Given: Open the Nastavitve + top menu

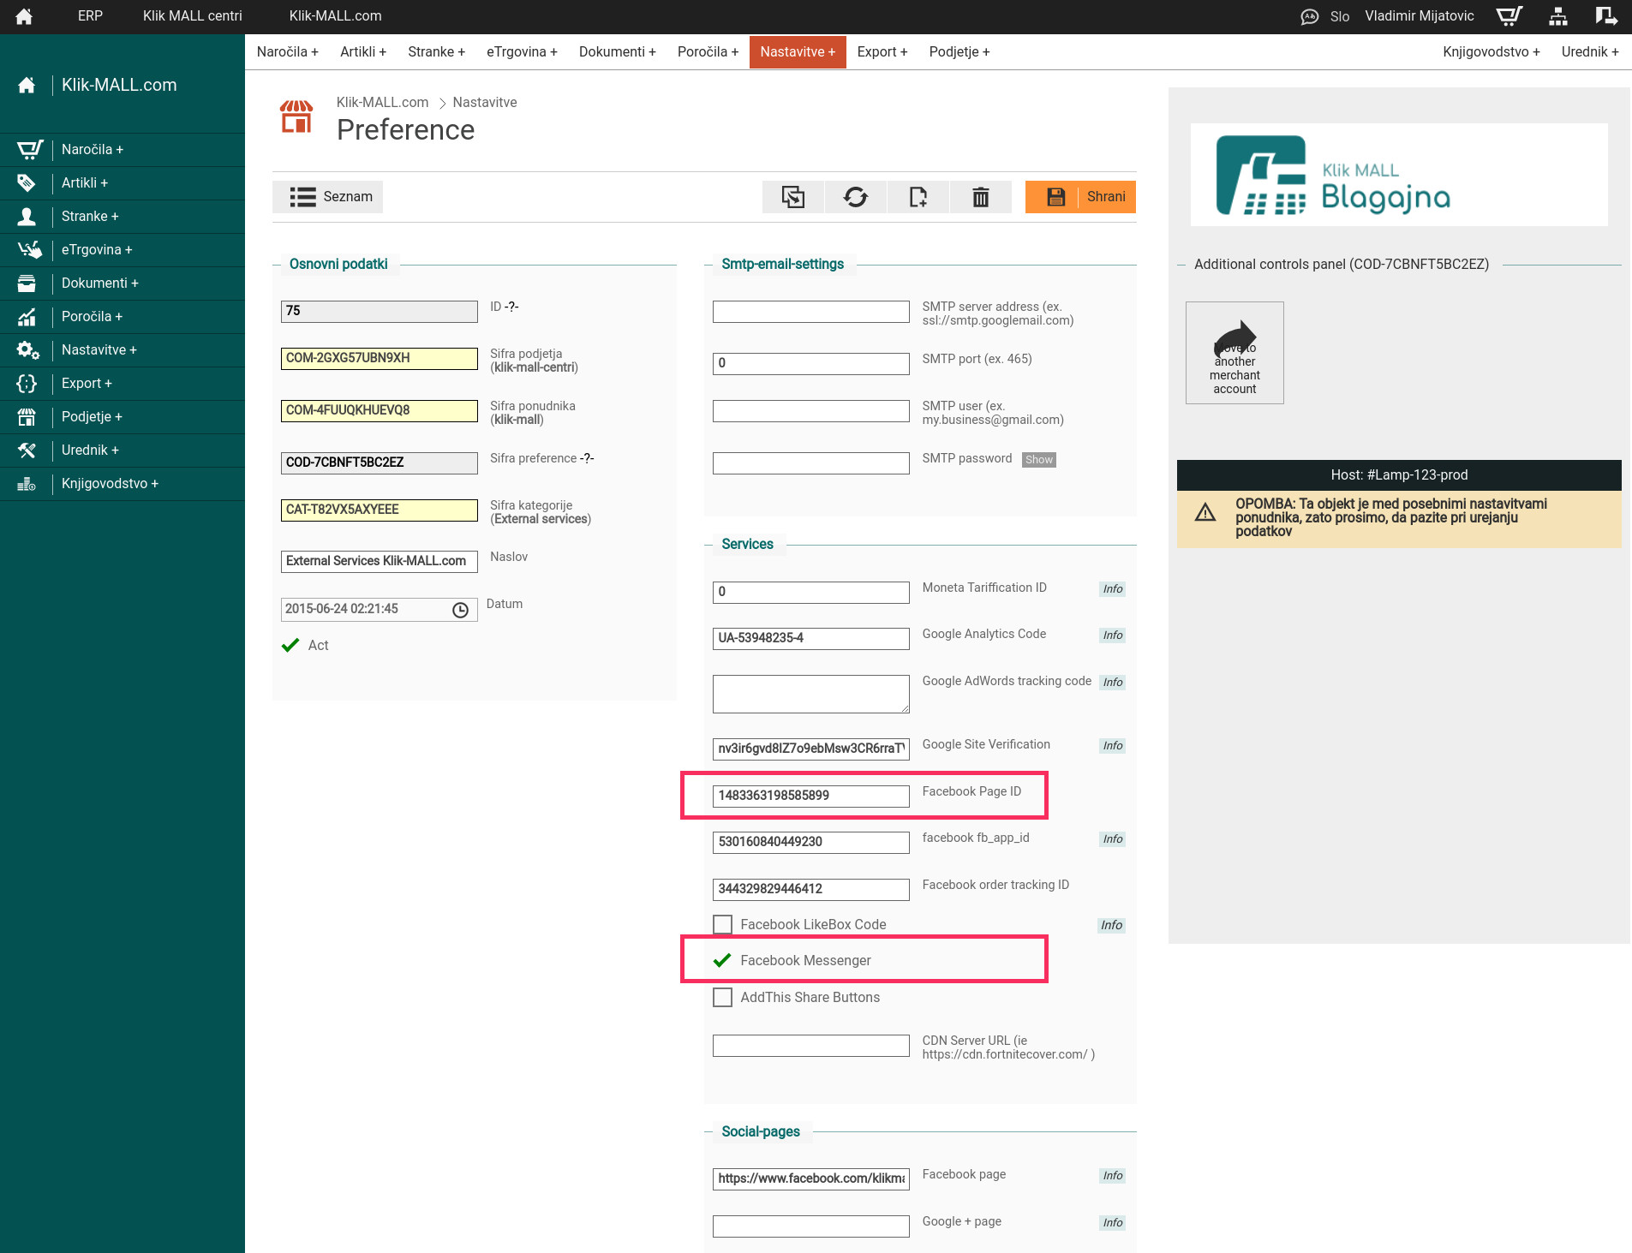Looking at the screenshot, I should point(797,52).
